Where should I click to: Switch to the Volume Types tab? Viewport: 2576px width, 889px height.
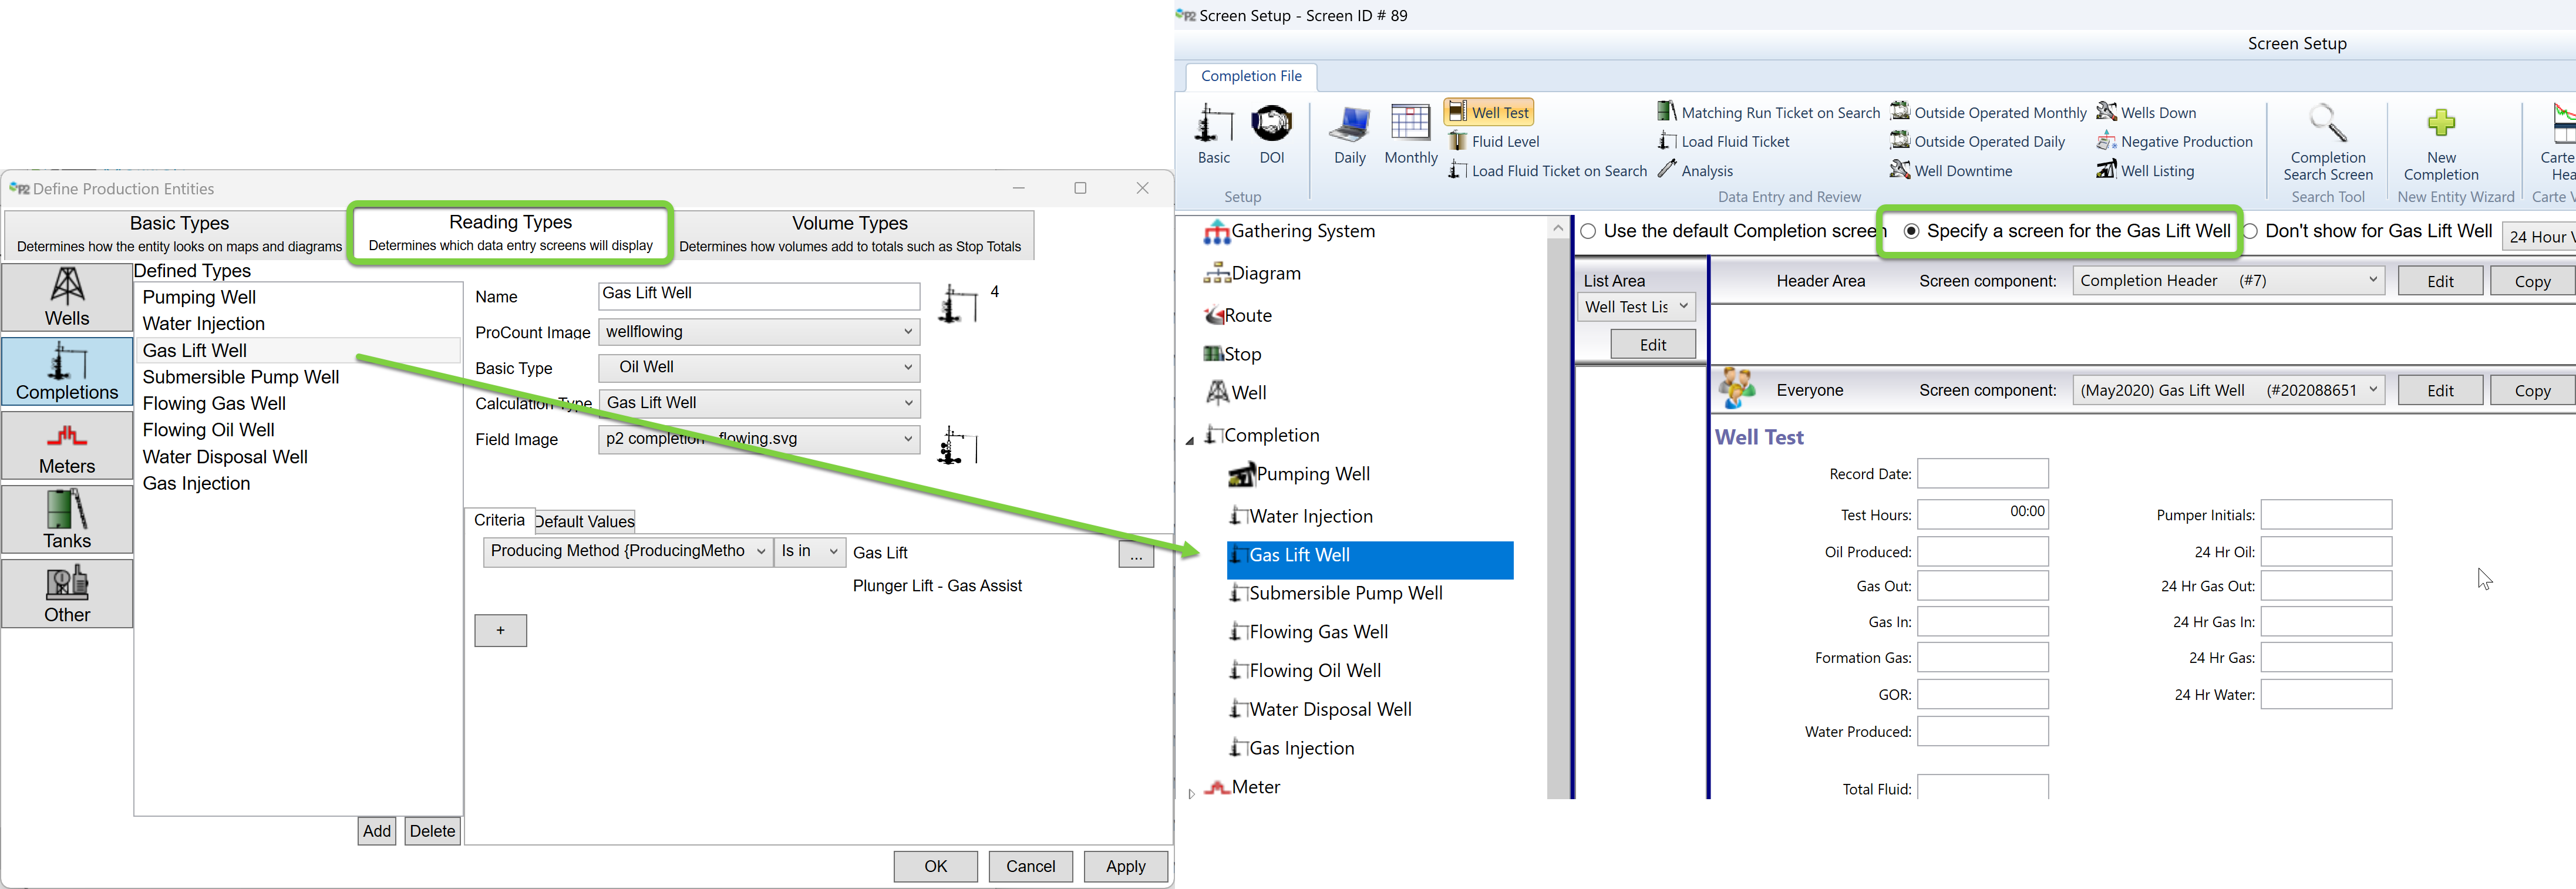(x=849, y=233)
